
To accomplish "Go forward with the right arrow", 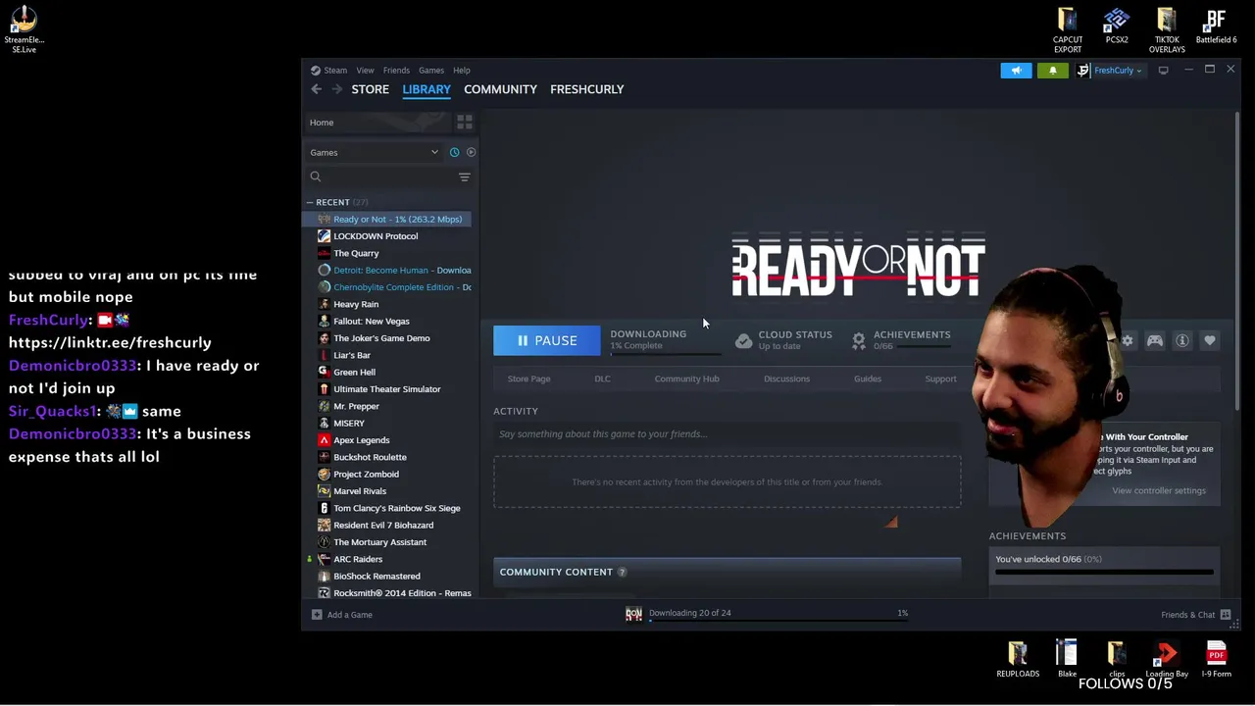I will tap(336, 89).
